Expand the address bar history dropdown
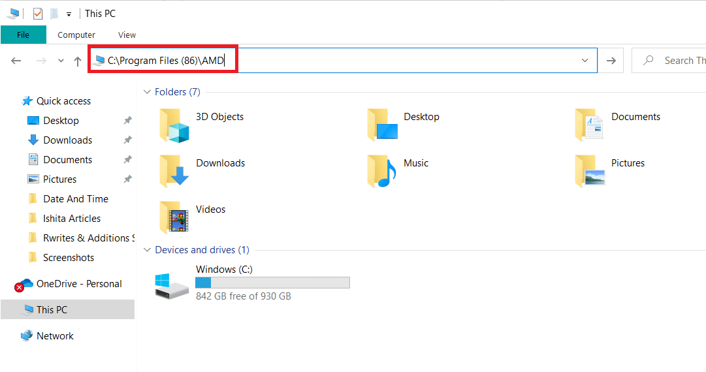706x372 pixels. tap(585, 60)
